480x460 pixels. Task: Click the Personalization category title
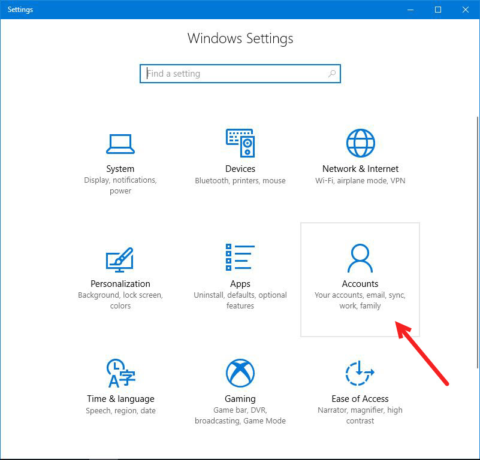pyautogui.click(x=120, y=284)
